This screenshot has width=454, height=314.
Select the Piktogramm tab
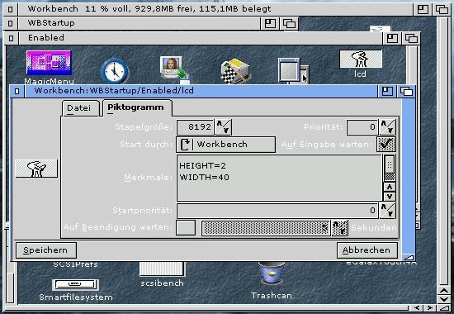pos(135,107)
